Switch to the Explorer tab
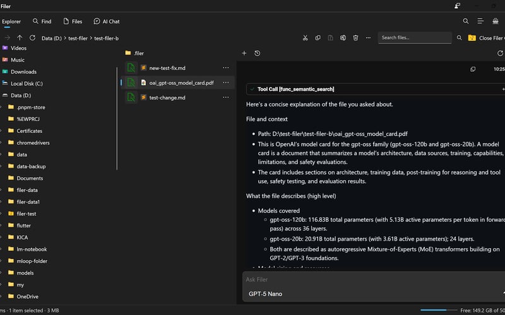This screenshot has height=315, width=505. [x=11, y=21]
